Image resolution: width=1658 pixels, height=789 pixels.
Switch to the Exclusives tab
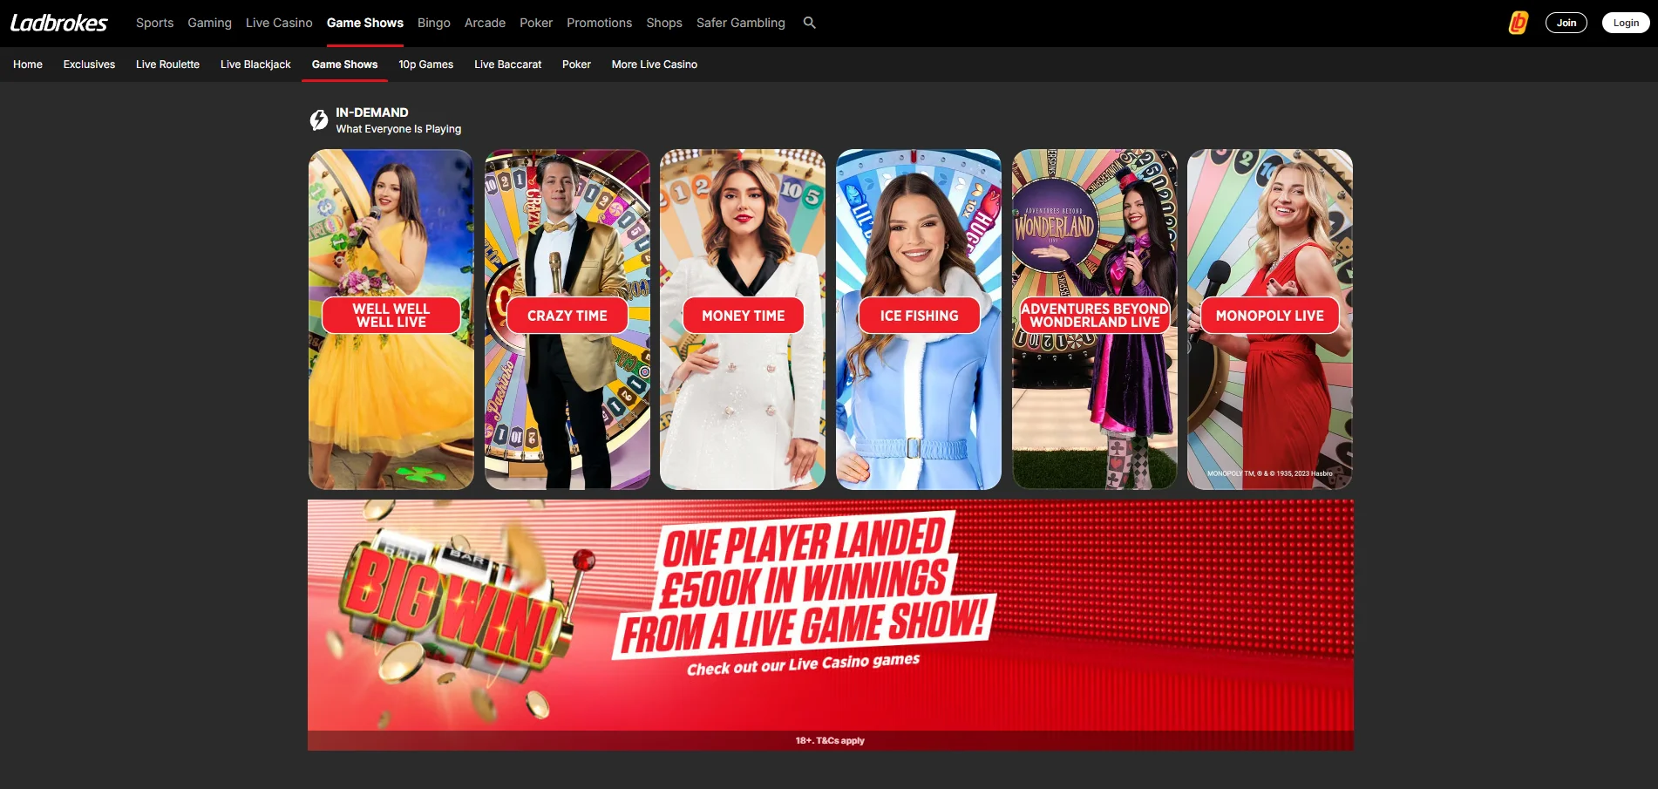89,65
